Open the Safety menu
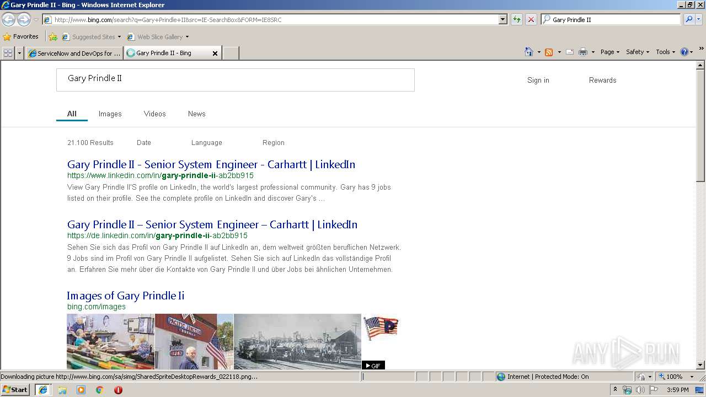Image resolution: width=706 pixels, height=397 pixels. tap(638, 52)
